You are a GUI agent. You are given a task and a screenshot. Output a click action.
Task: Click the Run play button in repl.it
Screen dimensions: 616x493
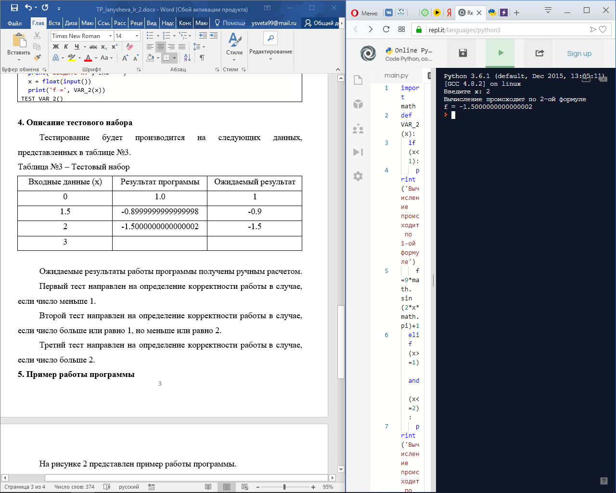pos(500,53)
